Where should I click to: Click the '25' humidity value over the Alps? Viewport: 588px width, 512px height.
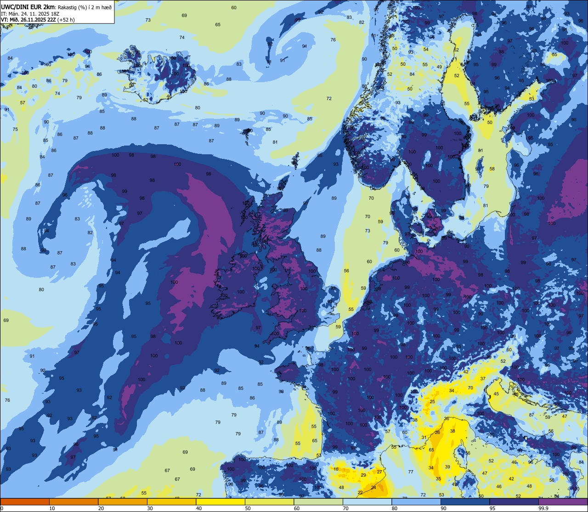432,402
